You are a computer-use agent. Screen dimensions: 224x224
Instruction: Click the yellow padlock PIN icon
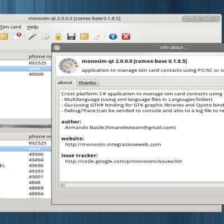[x=58, y=36]
